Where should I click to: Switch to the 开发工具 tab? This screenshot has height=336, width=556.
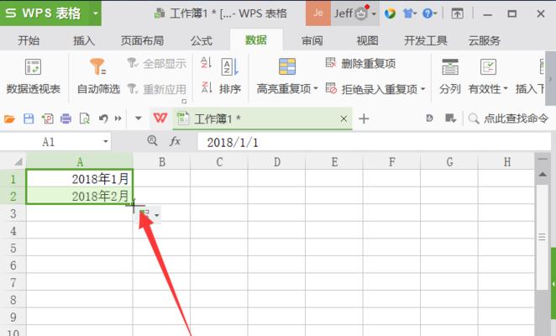click(426, 40)
